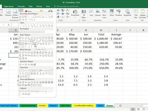Choose the Flowchart Process rectangle shape

pos(20,71)
